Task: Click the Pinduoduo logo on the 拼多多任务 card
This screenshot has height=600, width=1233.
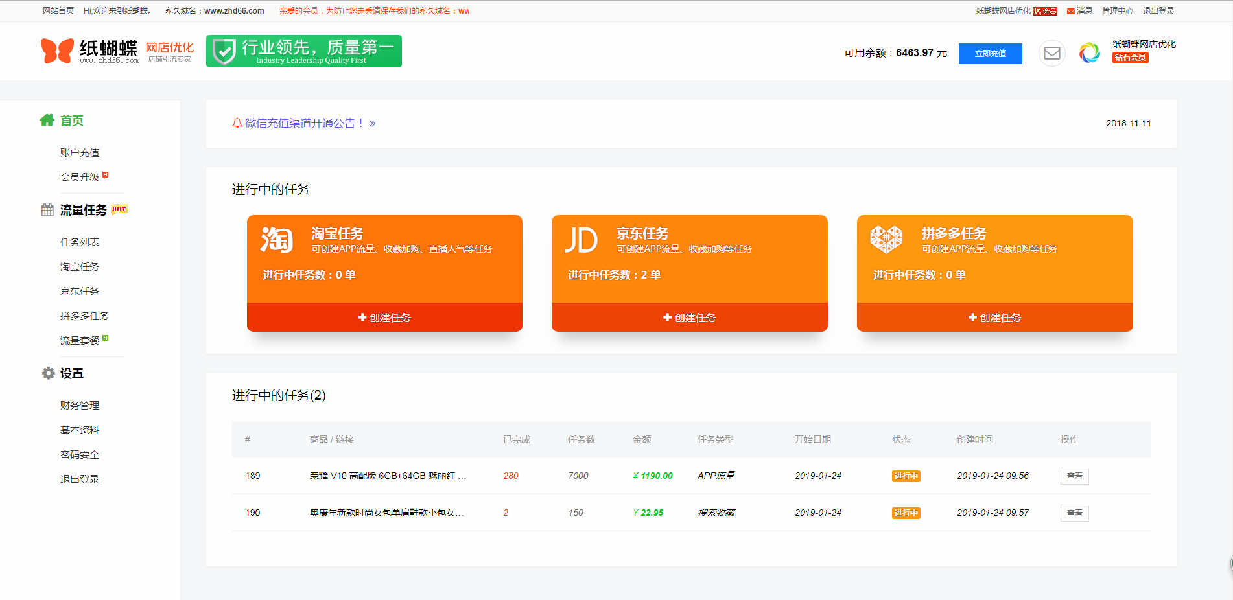Action: point(886,240)
